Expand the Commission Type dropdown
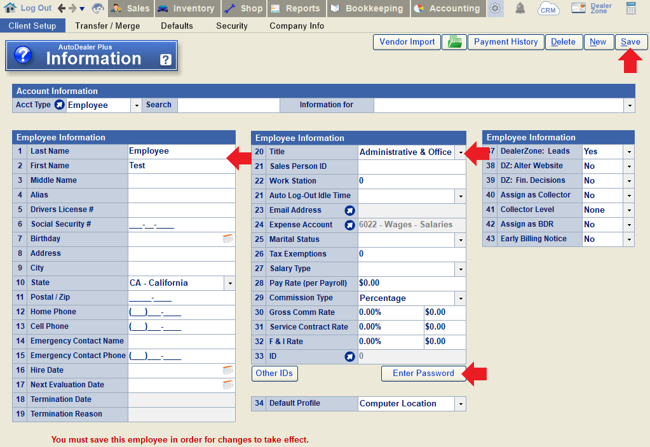Screen dimensions: 650x447 click(461, 298)
